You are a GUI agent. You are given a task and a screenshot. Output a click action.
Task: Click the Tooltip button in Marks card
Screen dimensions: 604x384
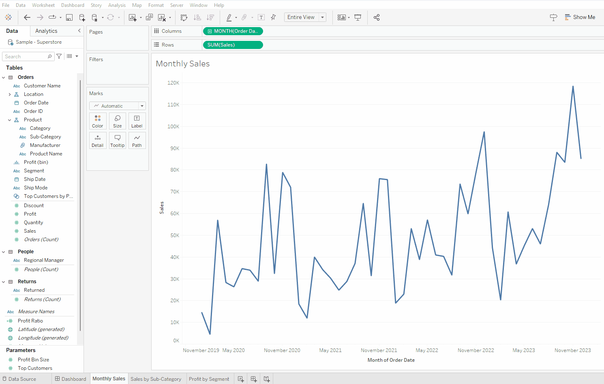point(118,140)
